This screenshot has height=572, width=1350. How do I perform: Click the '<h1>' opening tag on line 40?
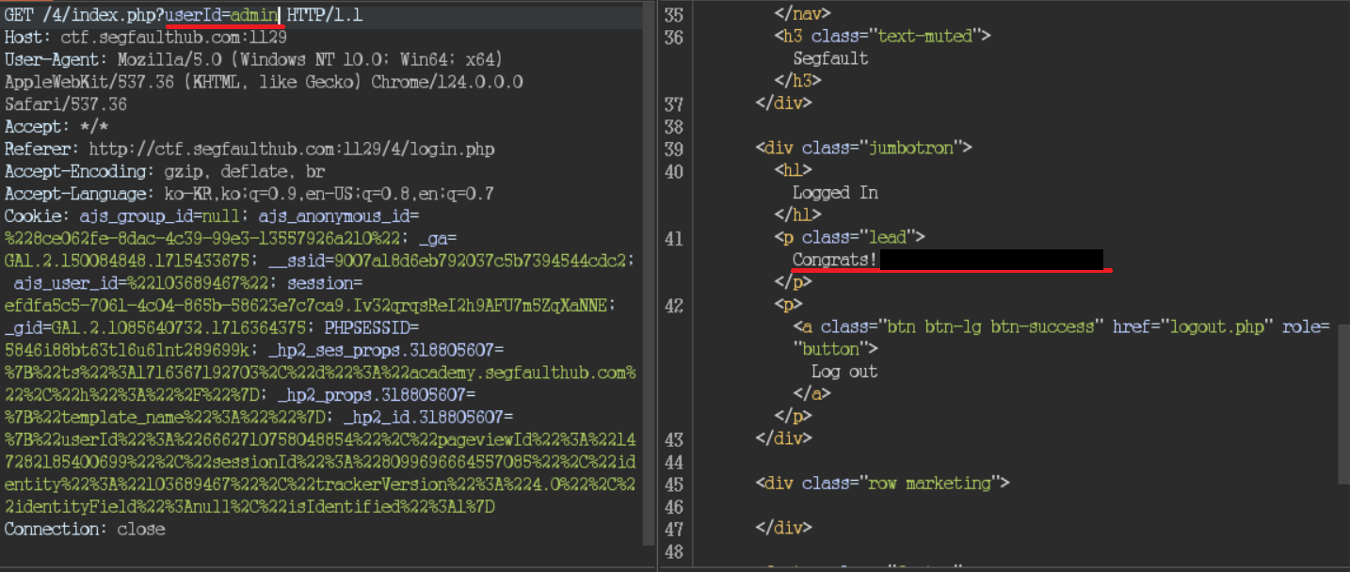[x=793, y=171]
